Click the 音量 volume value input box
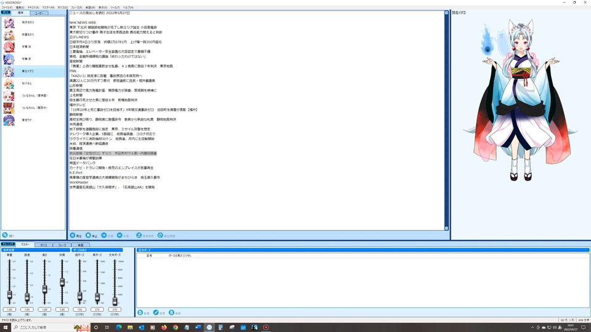Viewport: 591px width, 332px height. 9,309
